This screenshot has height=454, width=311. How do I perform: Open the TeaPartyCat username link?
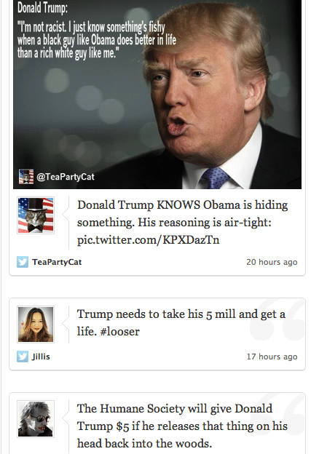pyautogui.click(x=57, y=262)
